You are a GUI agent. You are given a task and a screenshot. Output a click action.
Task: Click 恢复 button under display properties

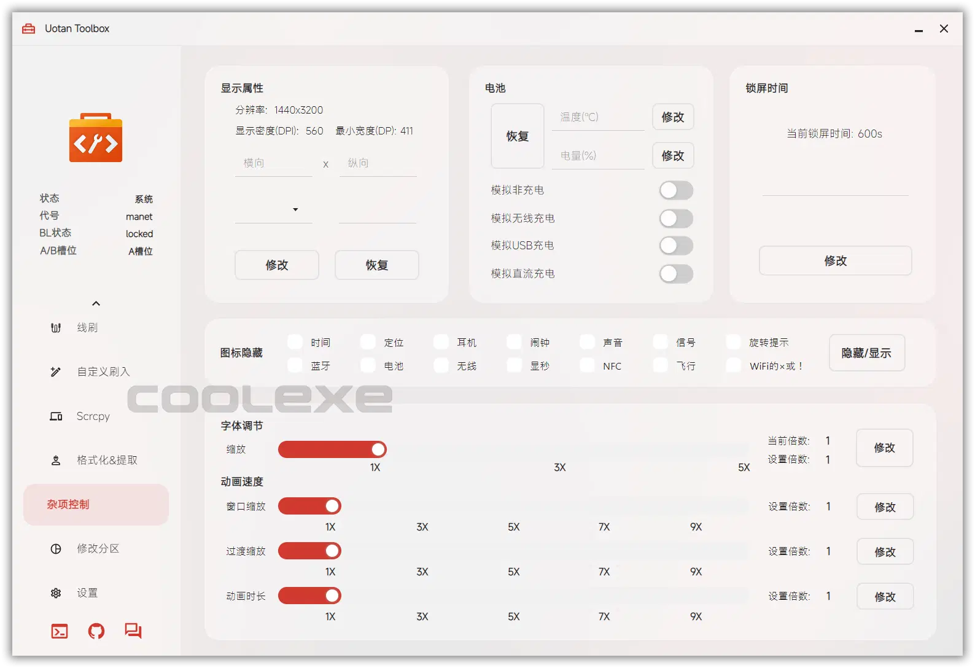377,265
